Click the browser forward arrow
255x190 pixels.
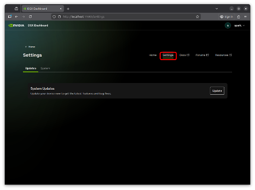23,17
